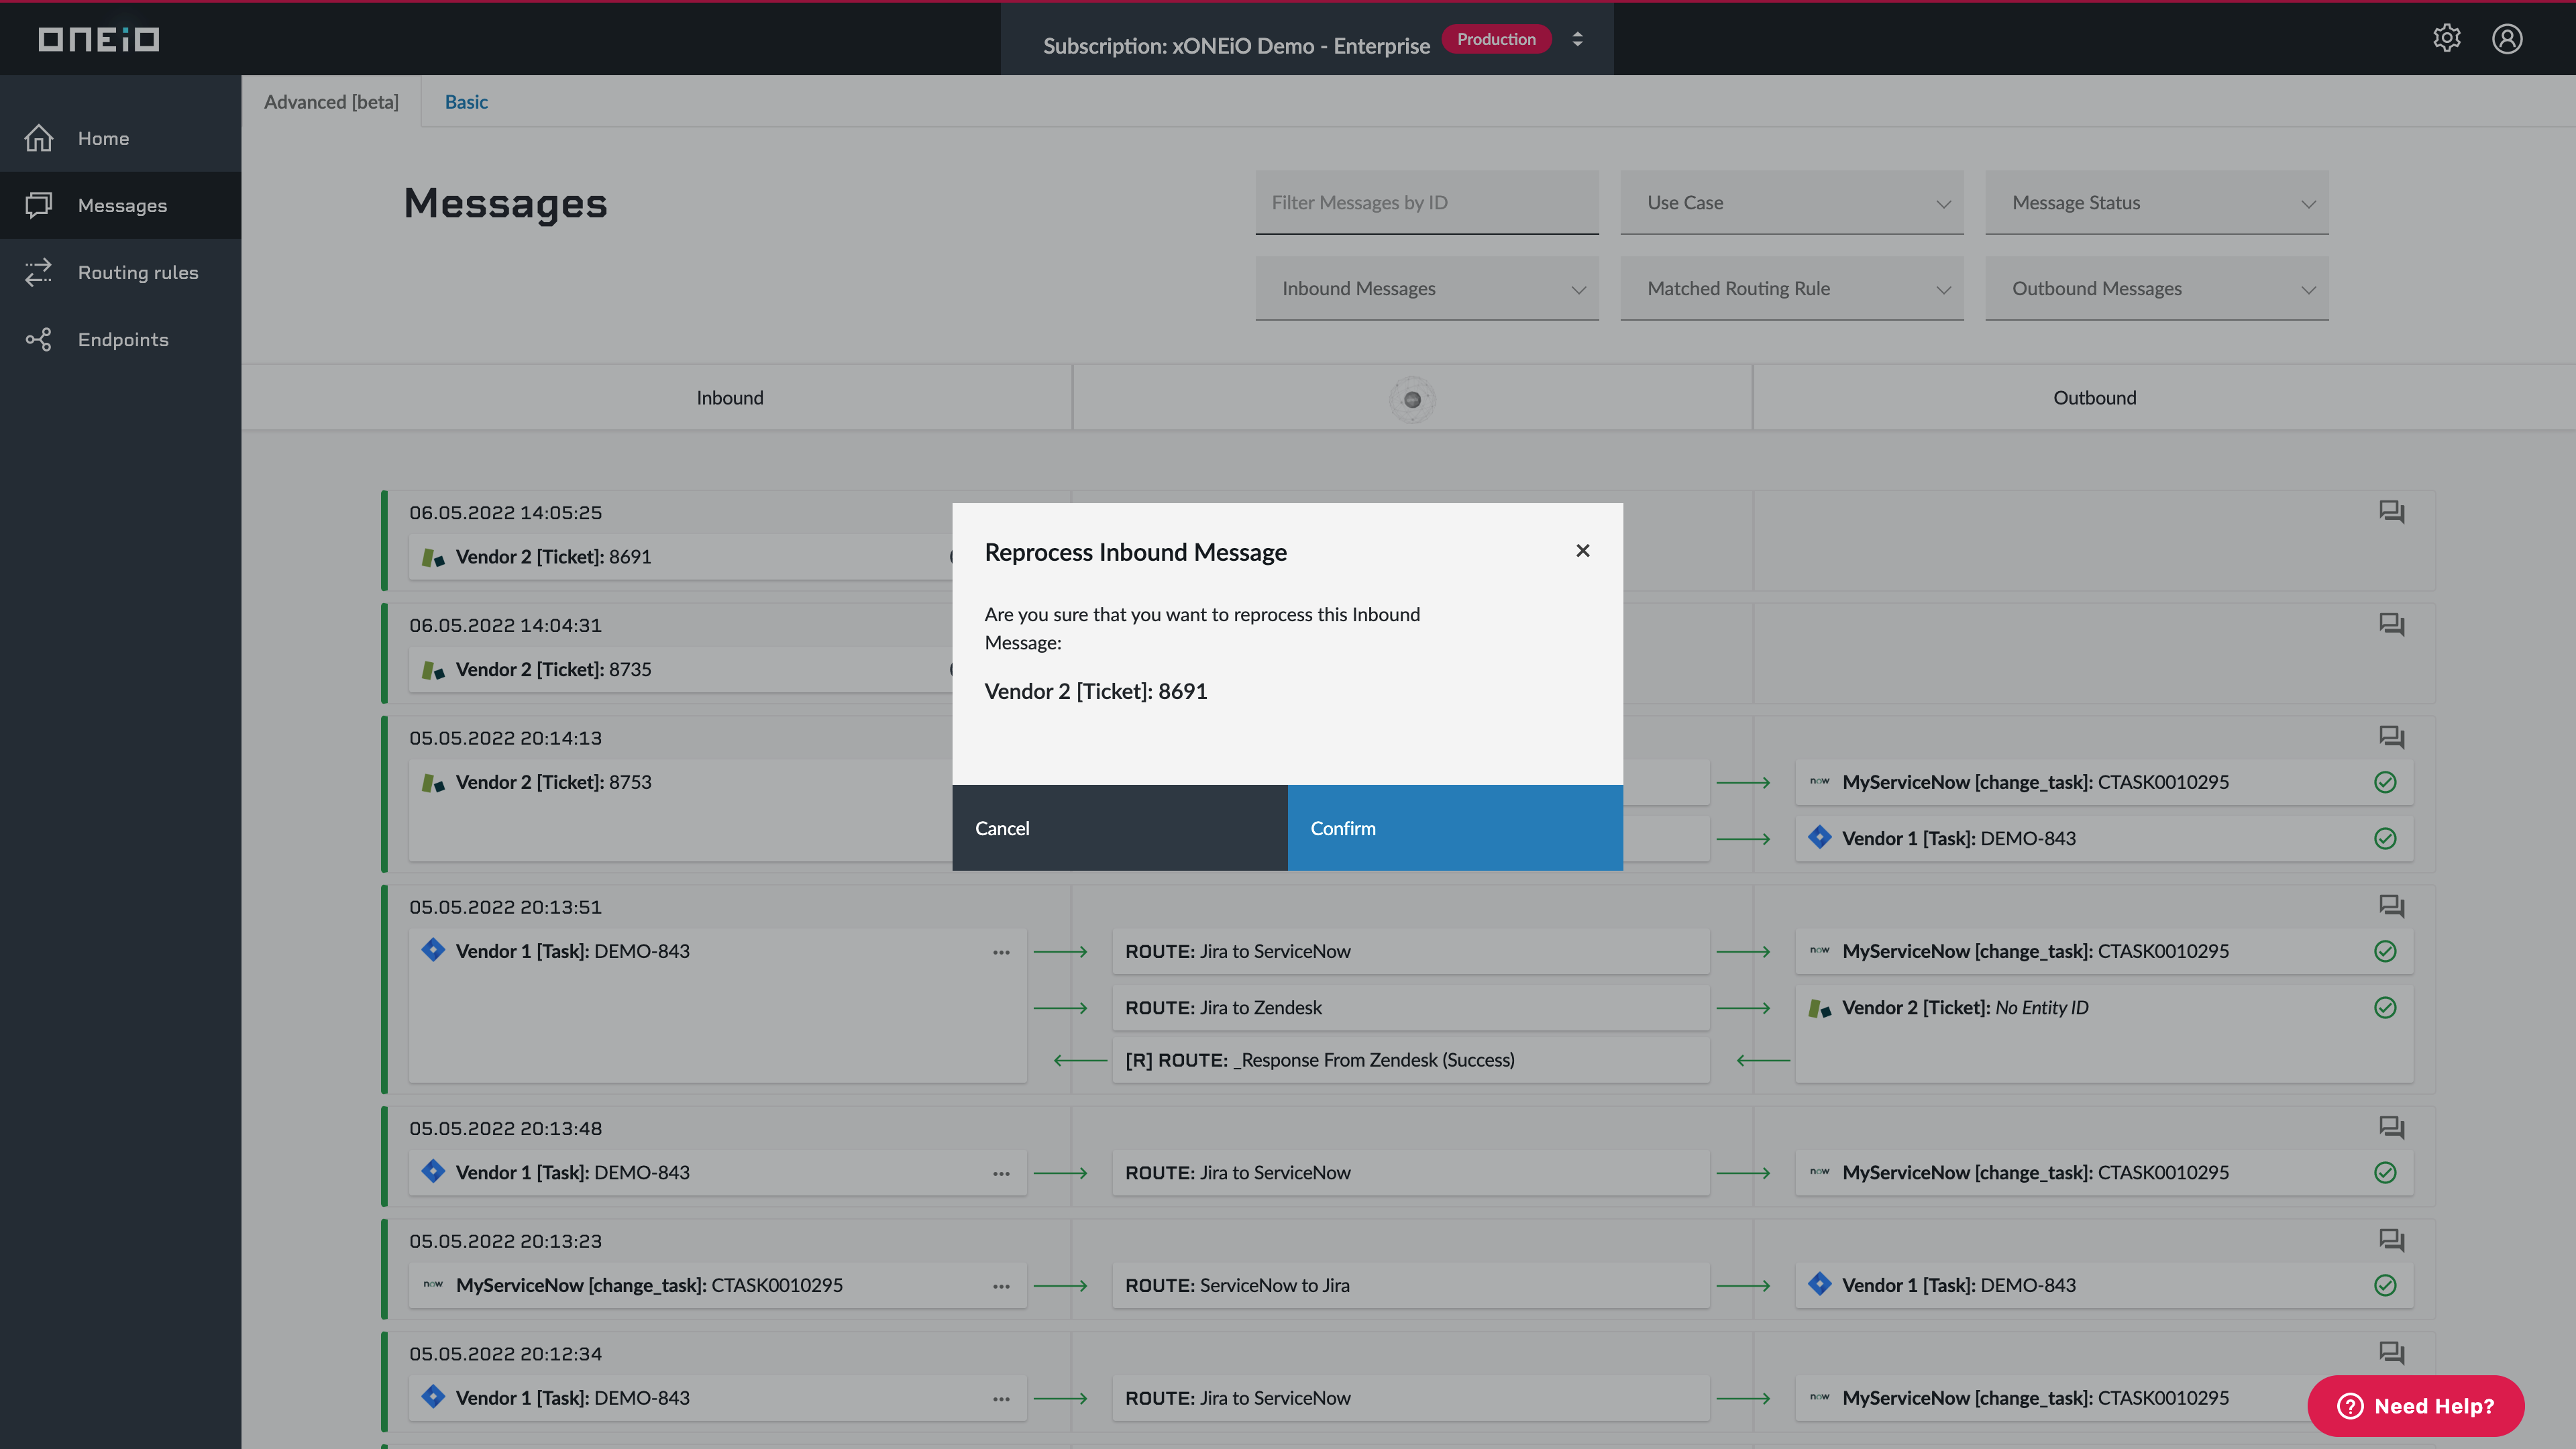Click success checkmark for 20:13:48 CTASK0010295
This screenshot has width=2576, height=1449.
tap(2385, 1172)
